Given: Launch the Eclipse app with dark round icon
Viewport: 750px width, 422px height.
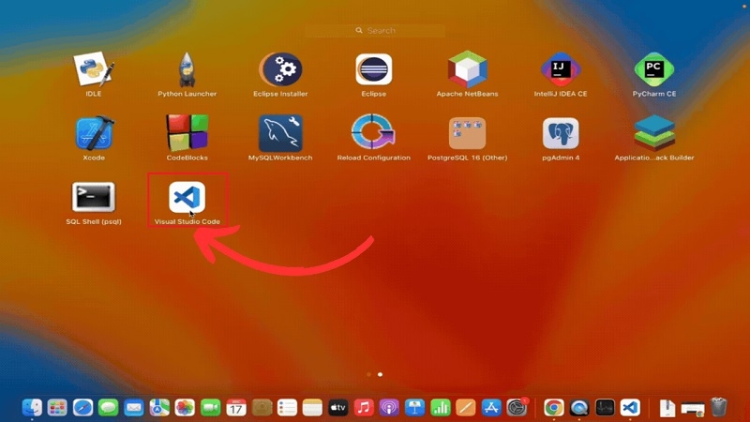Looking at the screenshot, I should click(373, 69).
